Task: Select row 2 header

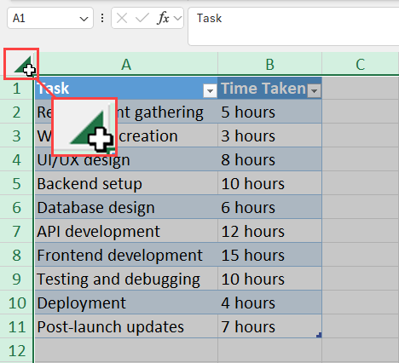Action: pos(16,112)
